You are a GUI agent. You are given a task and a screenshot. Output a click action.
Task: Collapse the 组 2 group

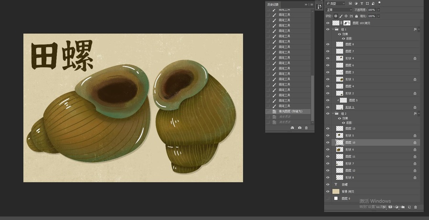pos(333,114)
